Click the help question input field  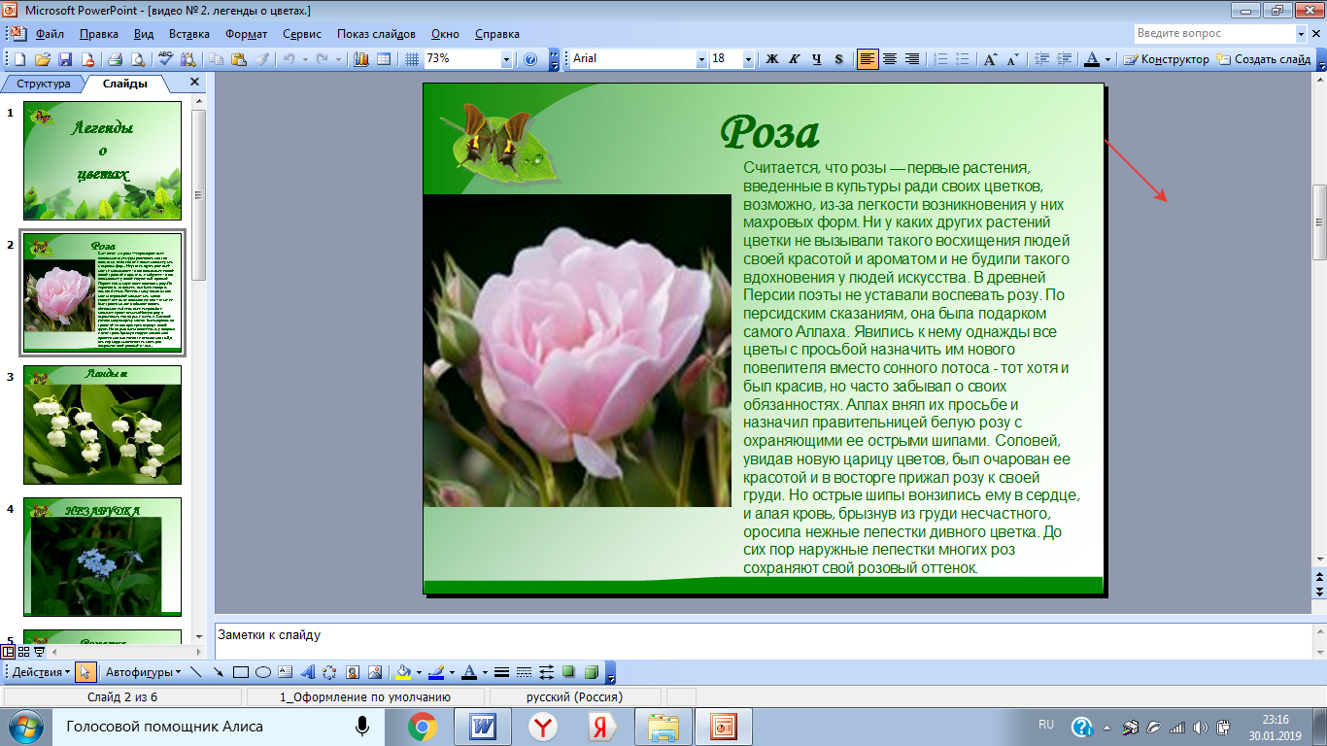tap(1214, 33)
